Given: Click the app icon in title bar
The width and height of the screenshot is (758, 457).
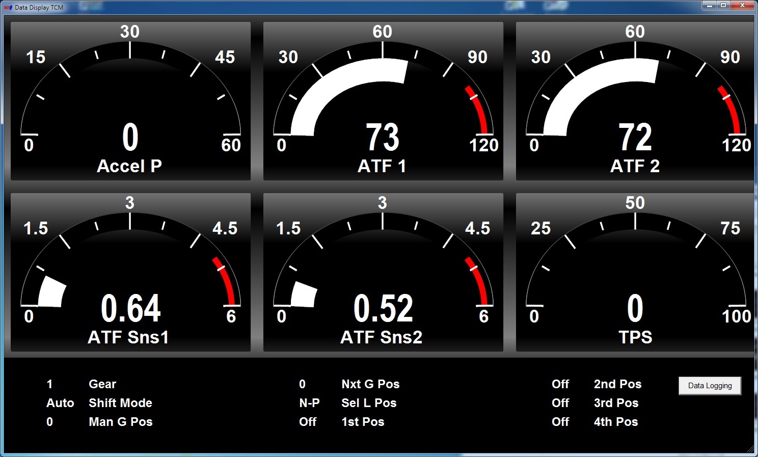Looking at the screenshot, I should [8, 7].
